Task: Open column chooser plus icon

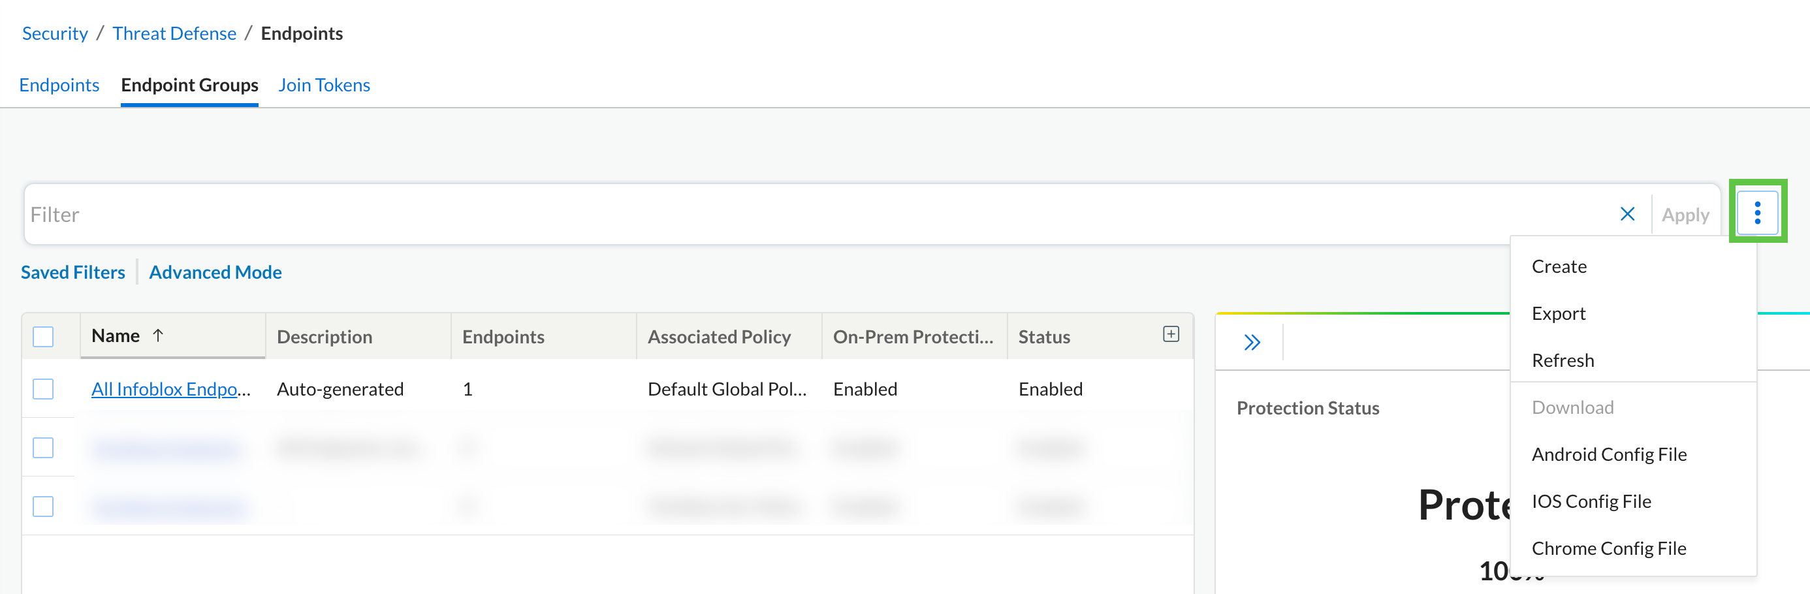Action: [1171, 334]
